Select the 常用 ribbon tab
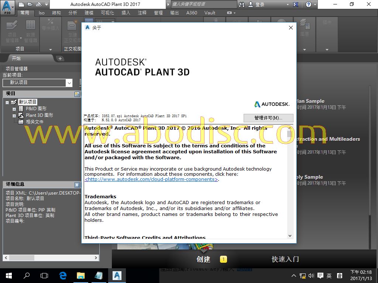This screenshot has height=283, width=378. tap(25, 13)
